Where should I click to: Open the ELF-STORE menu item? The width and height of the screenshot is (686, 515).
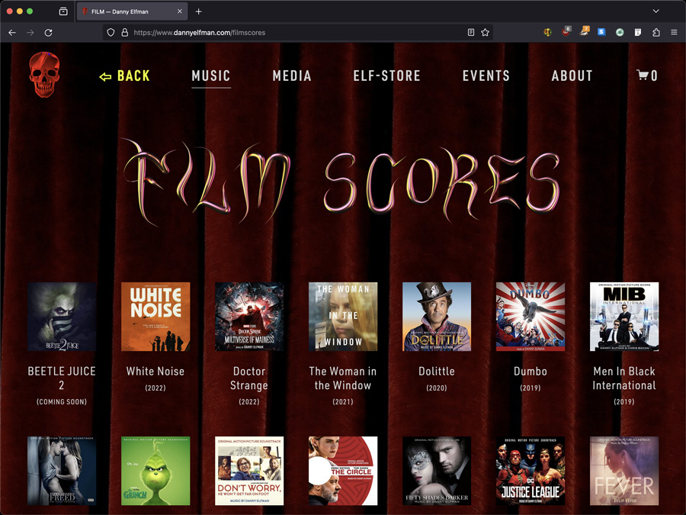click(386, 76)
